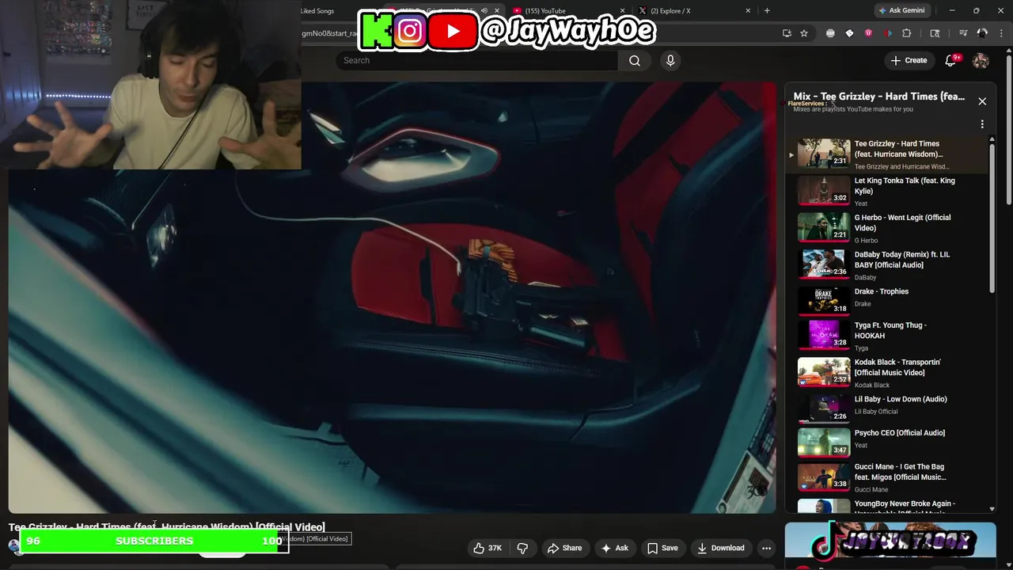Screen dimensions: 1013x570
Task: Open the media control toolbar icon
Action: 963,33
